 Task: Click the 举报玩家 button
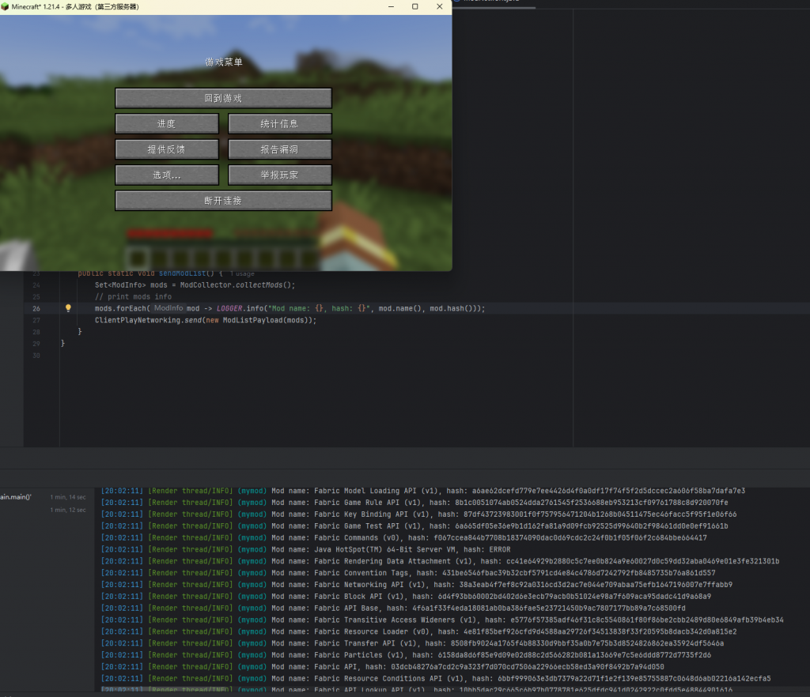[x=279, y=175]
